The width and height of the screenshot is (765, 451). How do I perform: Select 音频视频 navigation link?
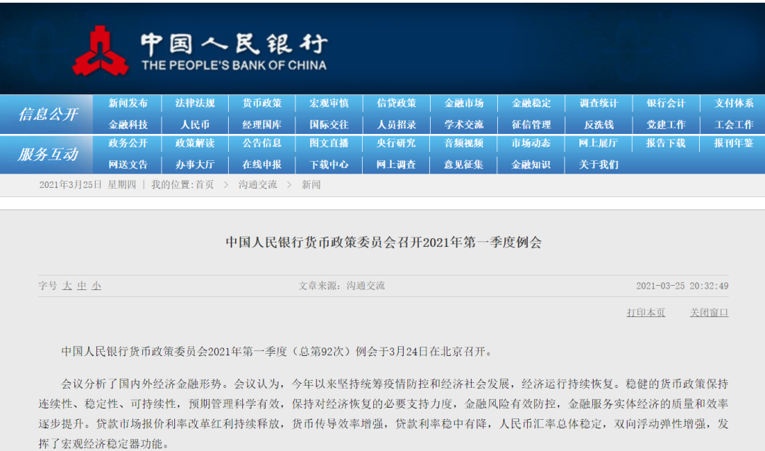point(463,143)
